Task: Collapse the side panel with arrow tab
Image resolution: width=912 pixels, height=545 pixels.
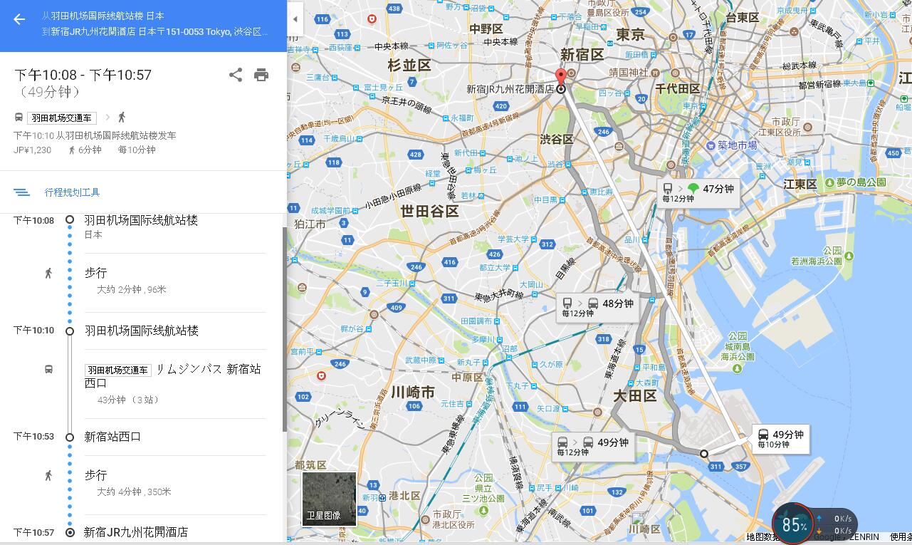Action: point(295,19)
